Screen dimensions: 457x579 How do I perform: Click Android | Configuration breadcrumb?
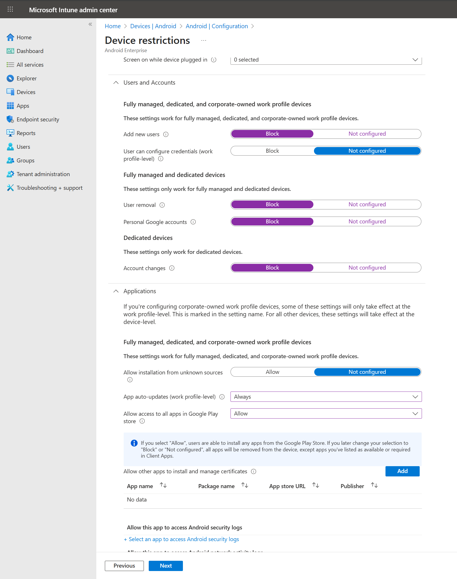(x=217, y=26)
